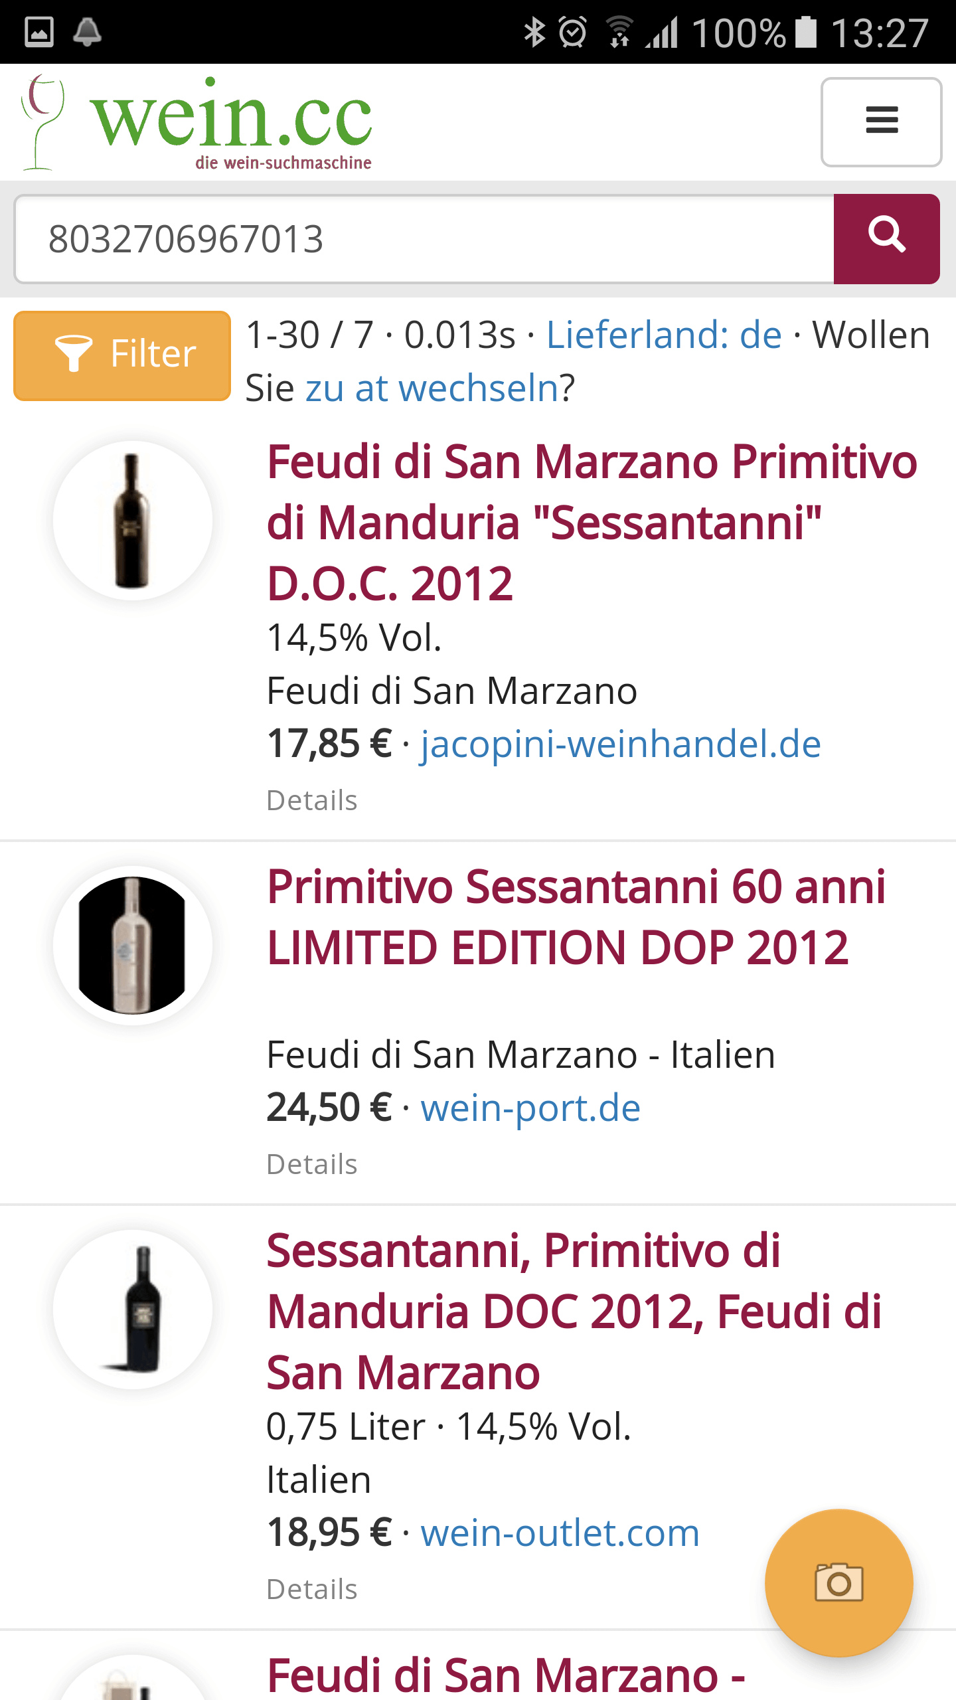Open Sessantanni, Primitivo di Manduria DOC title
The image size is (956, 1700).
coord(574,1312)
